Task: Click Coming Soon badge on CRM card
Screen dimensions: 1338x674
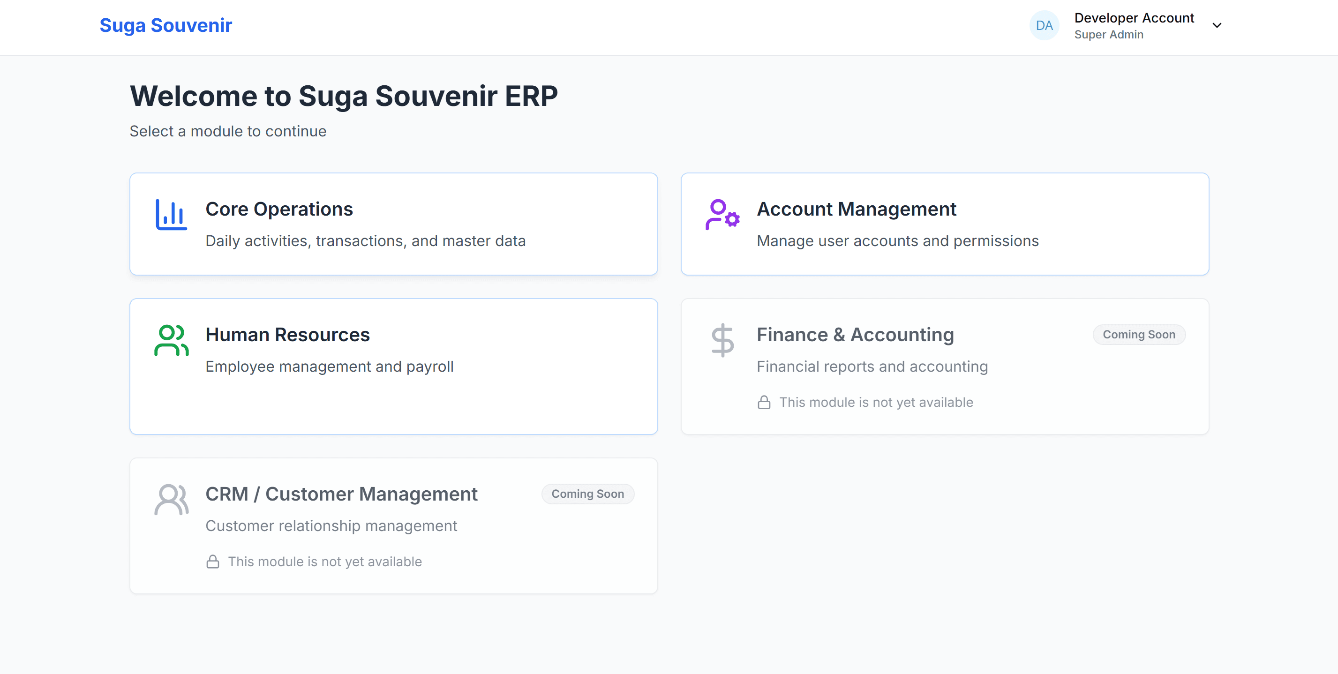Action: tap(587, 494)
